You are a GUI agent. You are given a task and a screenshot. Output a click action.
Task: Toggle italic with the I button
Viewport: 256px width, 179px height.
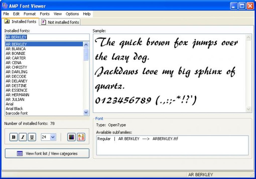coord(23,137)
